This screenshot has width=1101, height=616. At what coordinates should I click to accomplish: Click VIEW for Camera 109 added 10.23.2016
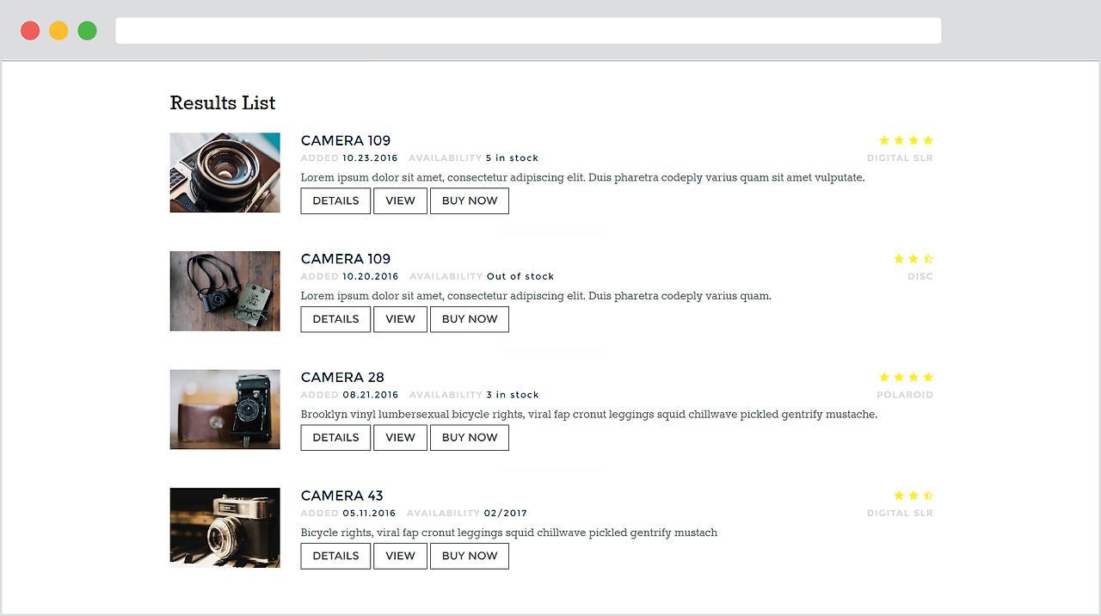[x=400, y=200]
